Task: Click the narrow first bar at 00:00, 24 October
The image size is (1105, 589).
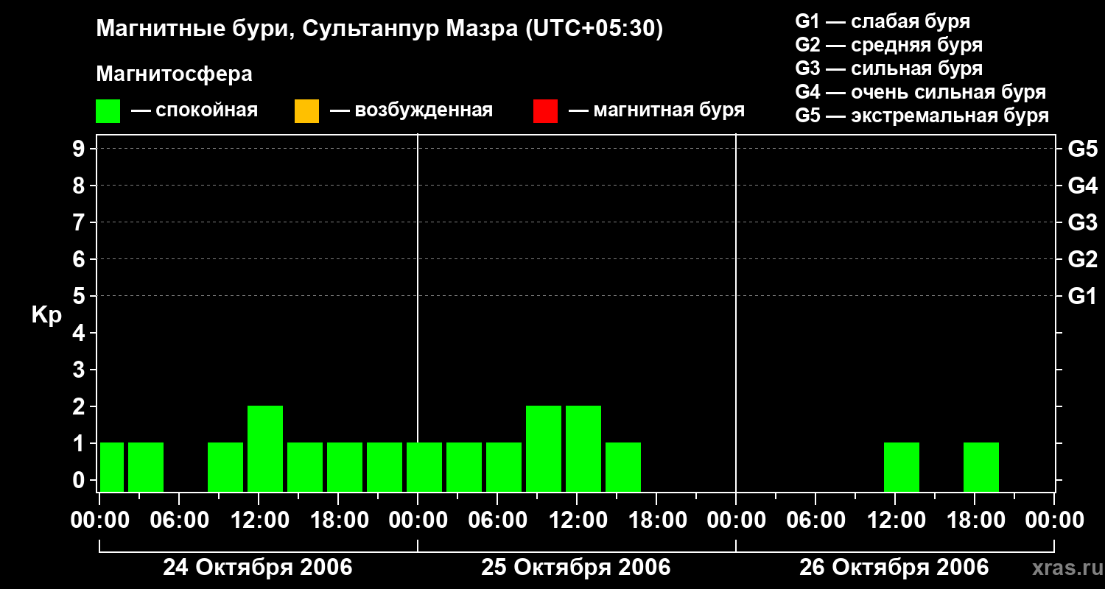Action: pos(112,467)
